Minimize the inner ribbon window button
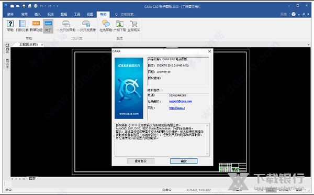Screen dimensions: 314x195 pos(299,14)
